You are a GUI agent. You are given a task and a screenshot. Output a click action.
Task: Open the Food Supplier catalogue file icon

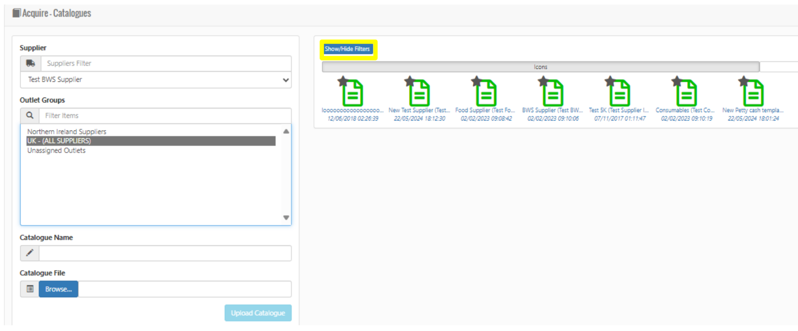[487, 92]
